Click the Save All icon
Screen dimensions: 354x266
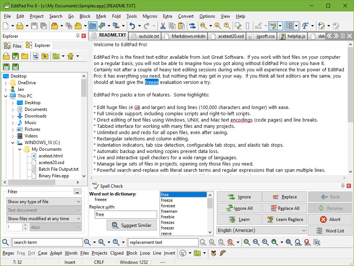pyautogui.click(x=44, y=26)
